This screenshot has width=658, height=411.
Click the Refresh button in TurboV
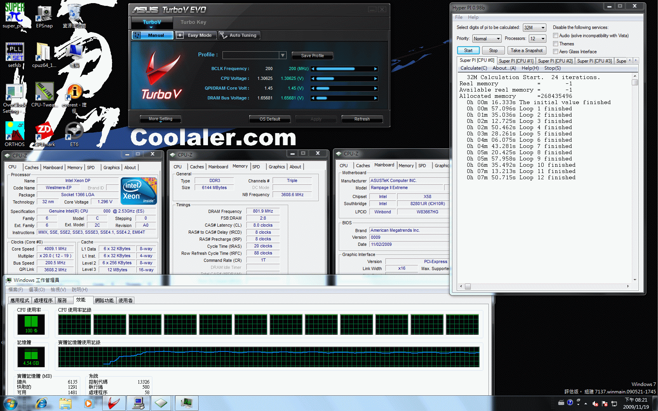click(362, 119)
